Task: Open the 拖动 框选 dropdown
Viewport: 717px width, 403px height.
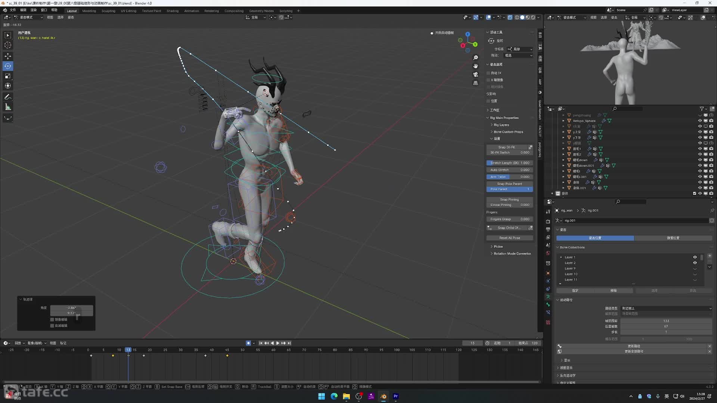Action: tap(518, 56)
